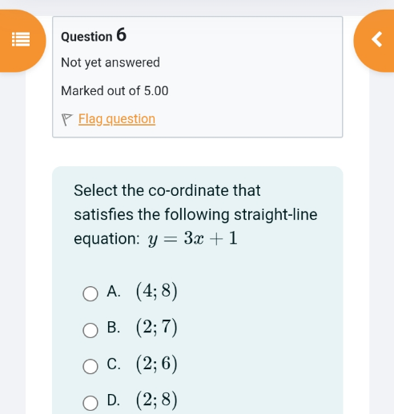
Task: Select radio button for option A
Action: click(90, 293)
